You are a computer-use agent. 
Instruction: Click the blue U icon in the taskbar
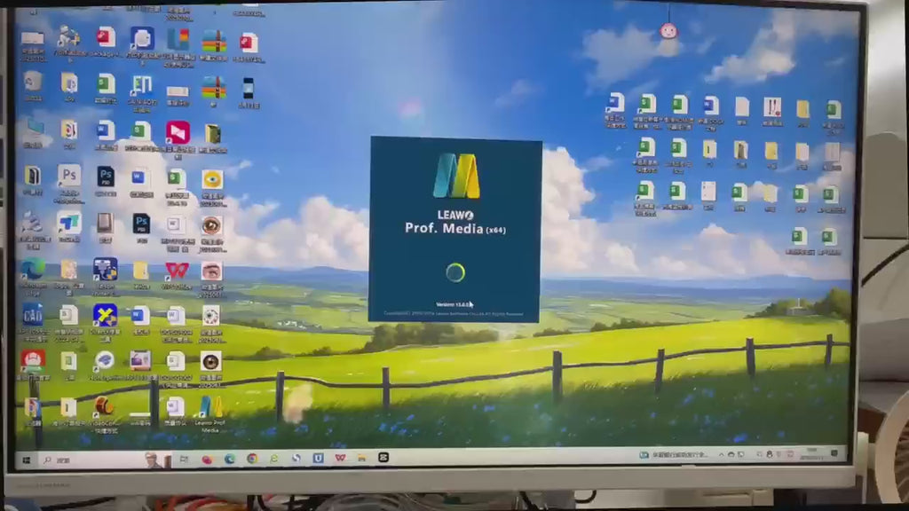[318, 458]
